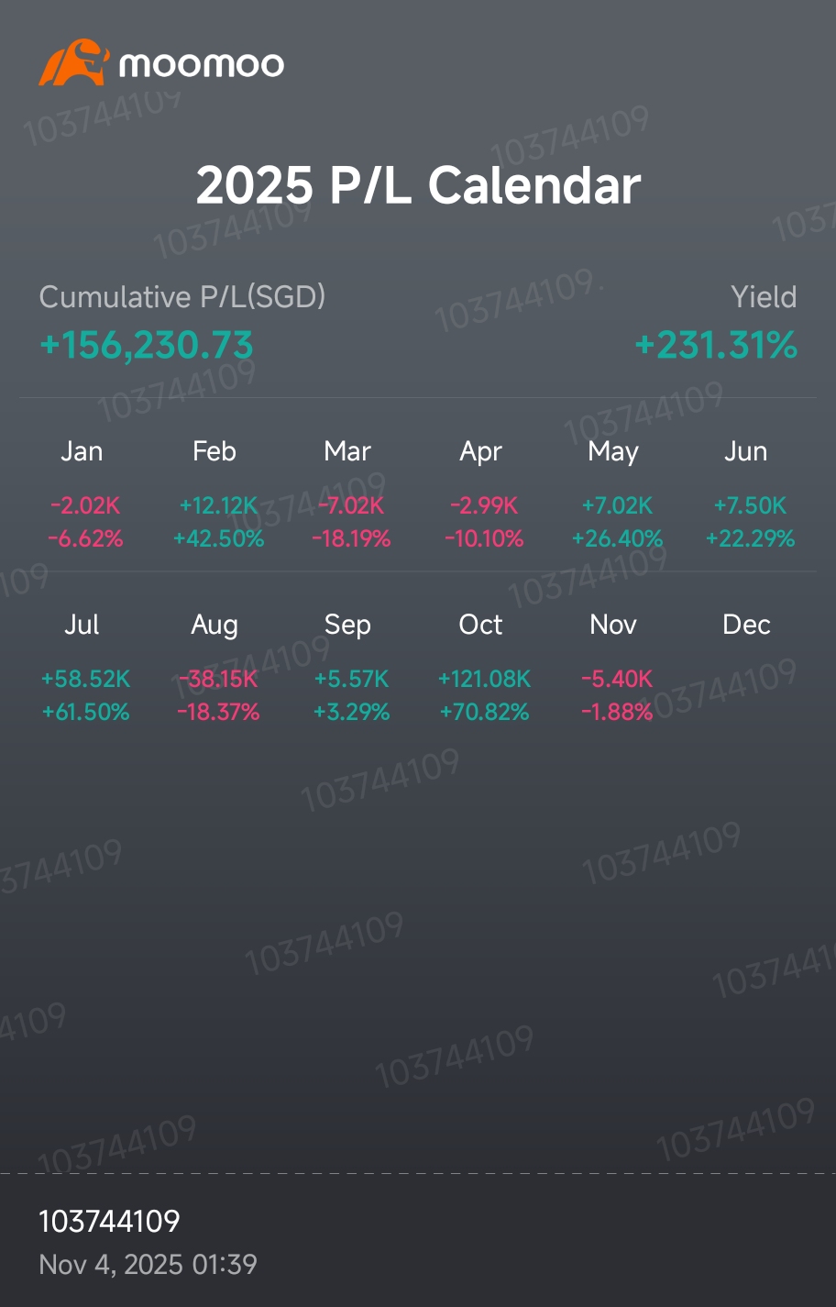Click the Cumulative P/L(SGD) label
Screen dimensions: 836x1307
(182, 297)
